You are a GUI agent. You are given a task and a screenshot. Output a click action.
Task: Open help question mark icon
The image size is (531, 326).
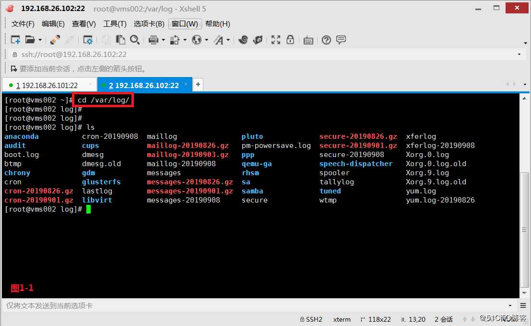pyautogui.click(x=326, y=40)
